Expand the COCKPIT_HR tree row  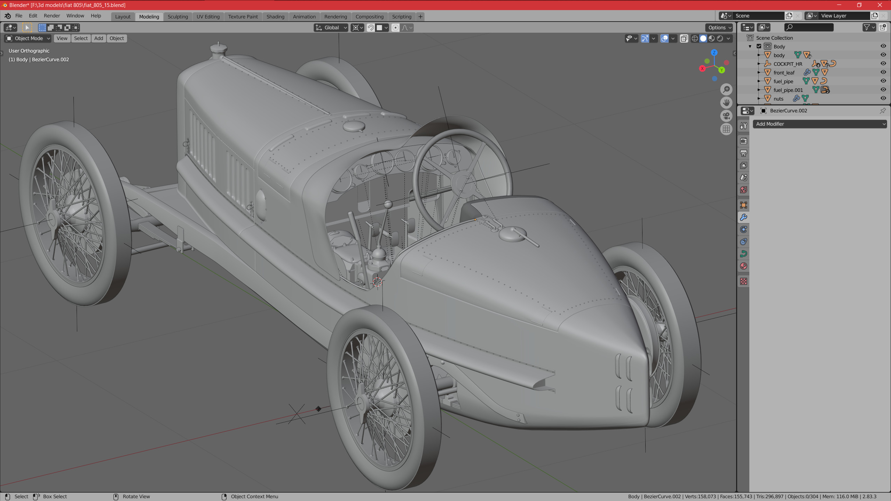759,64
